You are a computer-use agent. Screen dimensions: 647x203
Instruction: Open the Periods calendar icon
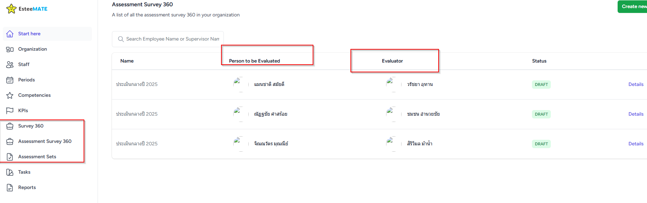(10, 80)
